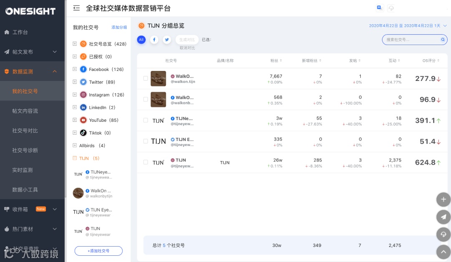Check the TIJN E... Twitter row checkbox
The image size is (451, 262).
146,141
